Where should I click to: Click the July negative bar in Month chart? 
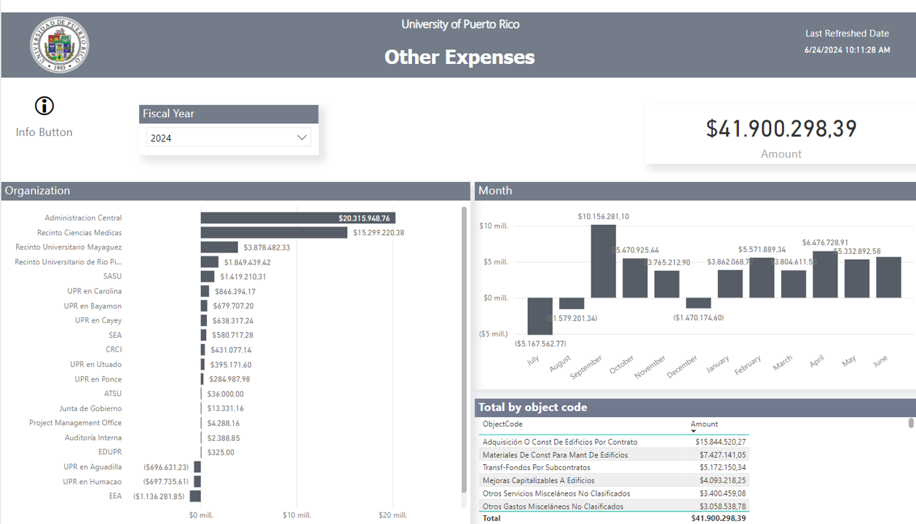540,316
